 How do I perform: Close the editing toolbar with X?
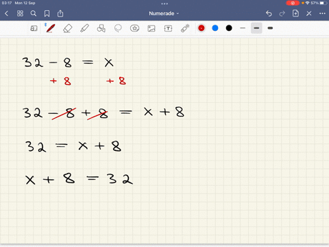309,14
